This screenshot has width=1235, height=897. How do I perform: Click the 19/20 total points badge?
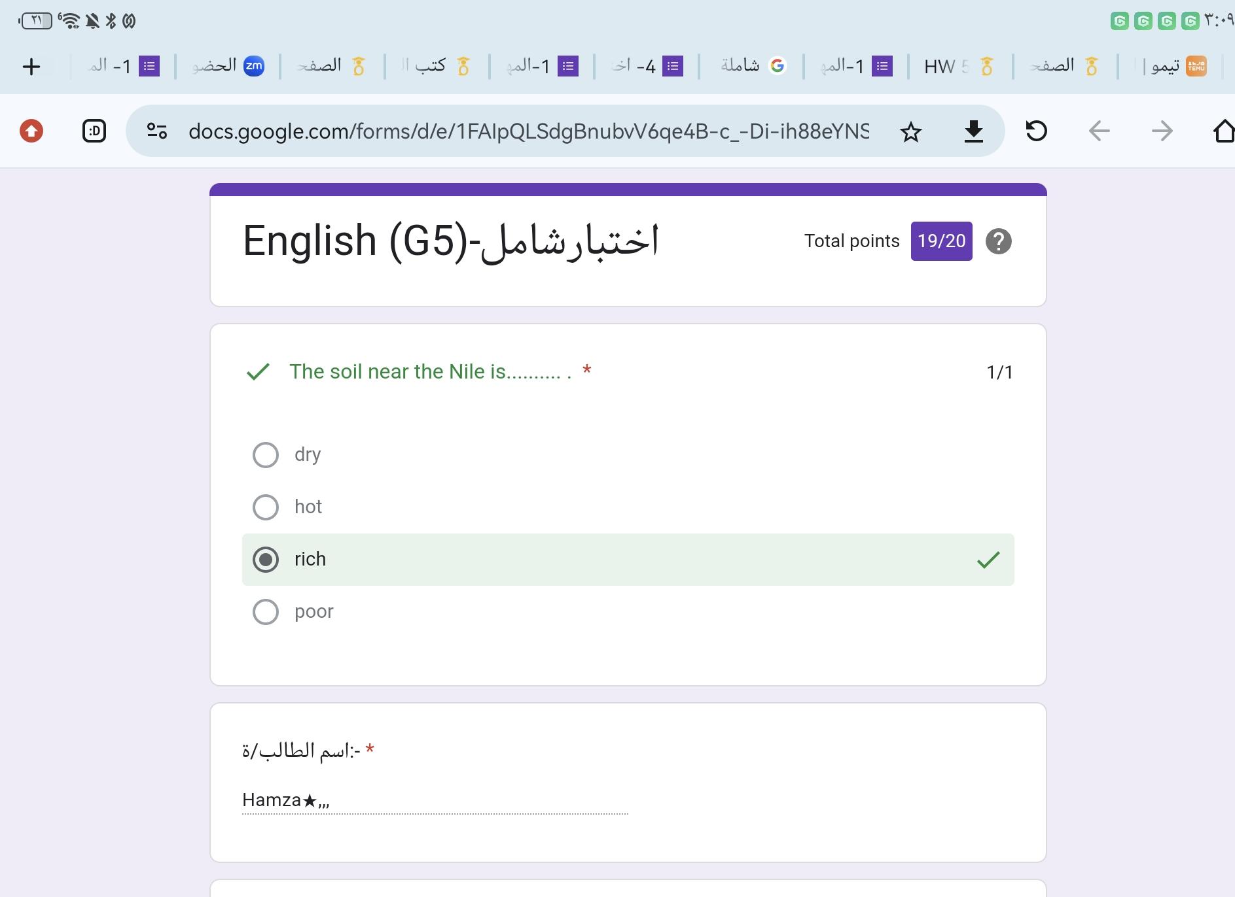[x=941, y=241]
